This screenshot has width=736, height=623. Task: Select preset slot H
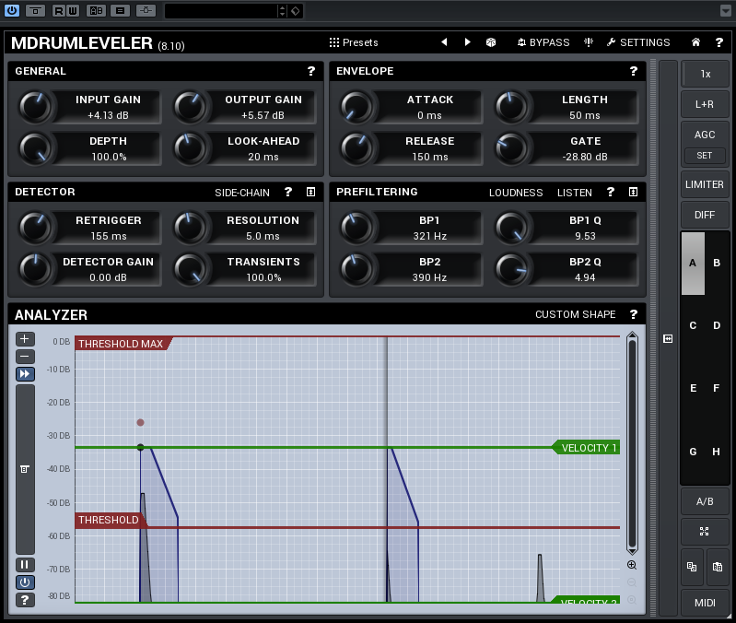(717, 452)
